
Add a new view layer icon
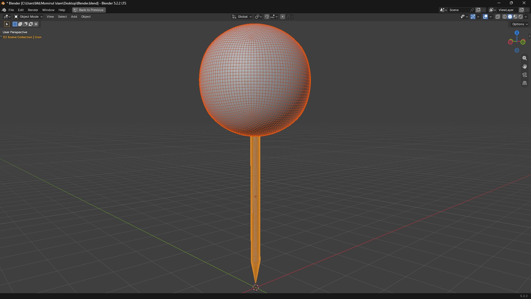(x=522, y=10)
